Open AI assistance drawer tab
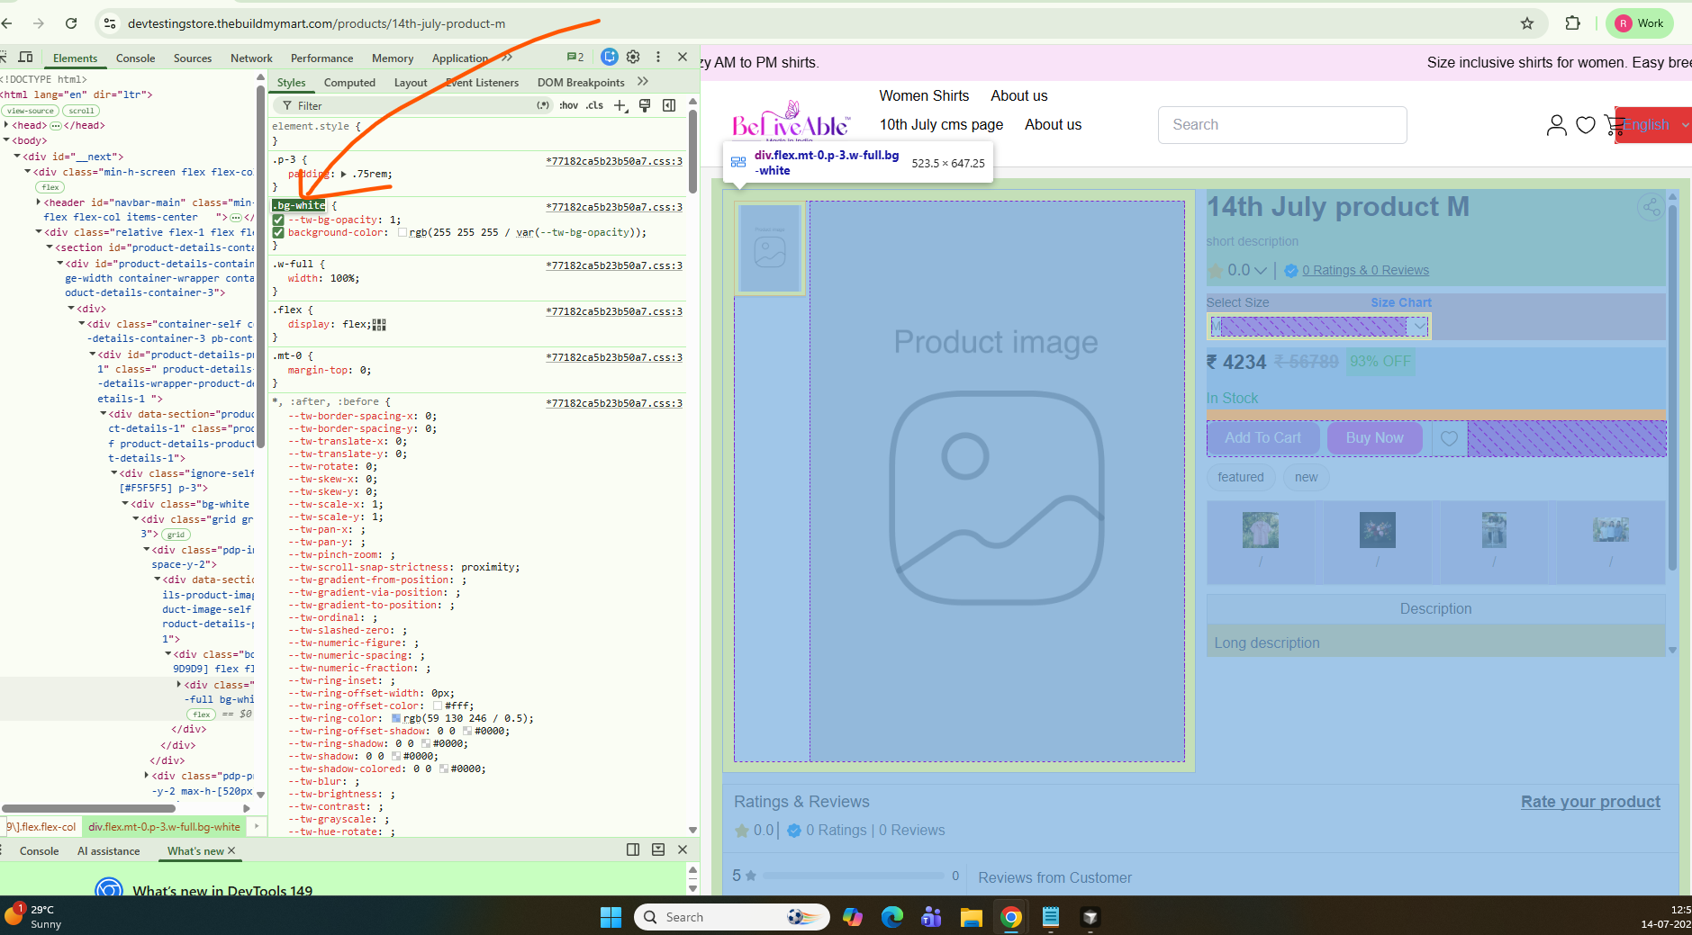 [109, 850]
